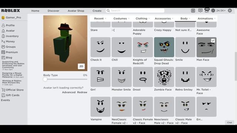Click the Crazy Happy face label
Viewport: 237px width, 133px height.
[163, 30]
